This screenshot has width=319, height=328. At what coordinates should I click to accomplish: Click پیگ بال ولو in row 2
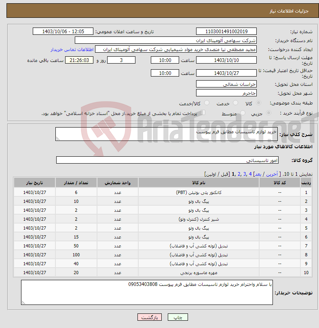[x=199, y=201]
